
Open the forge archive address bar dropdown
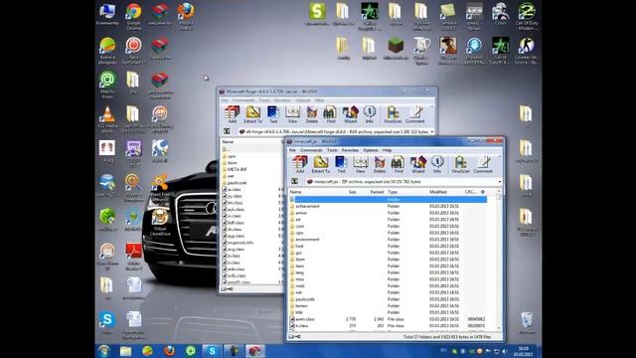coord(432,132)
